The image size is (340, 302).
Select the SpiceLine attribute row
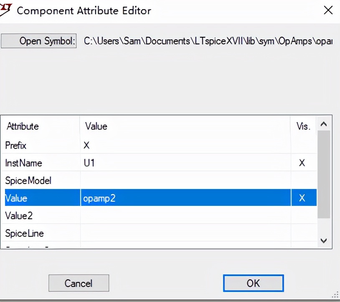coord(24,233)
